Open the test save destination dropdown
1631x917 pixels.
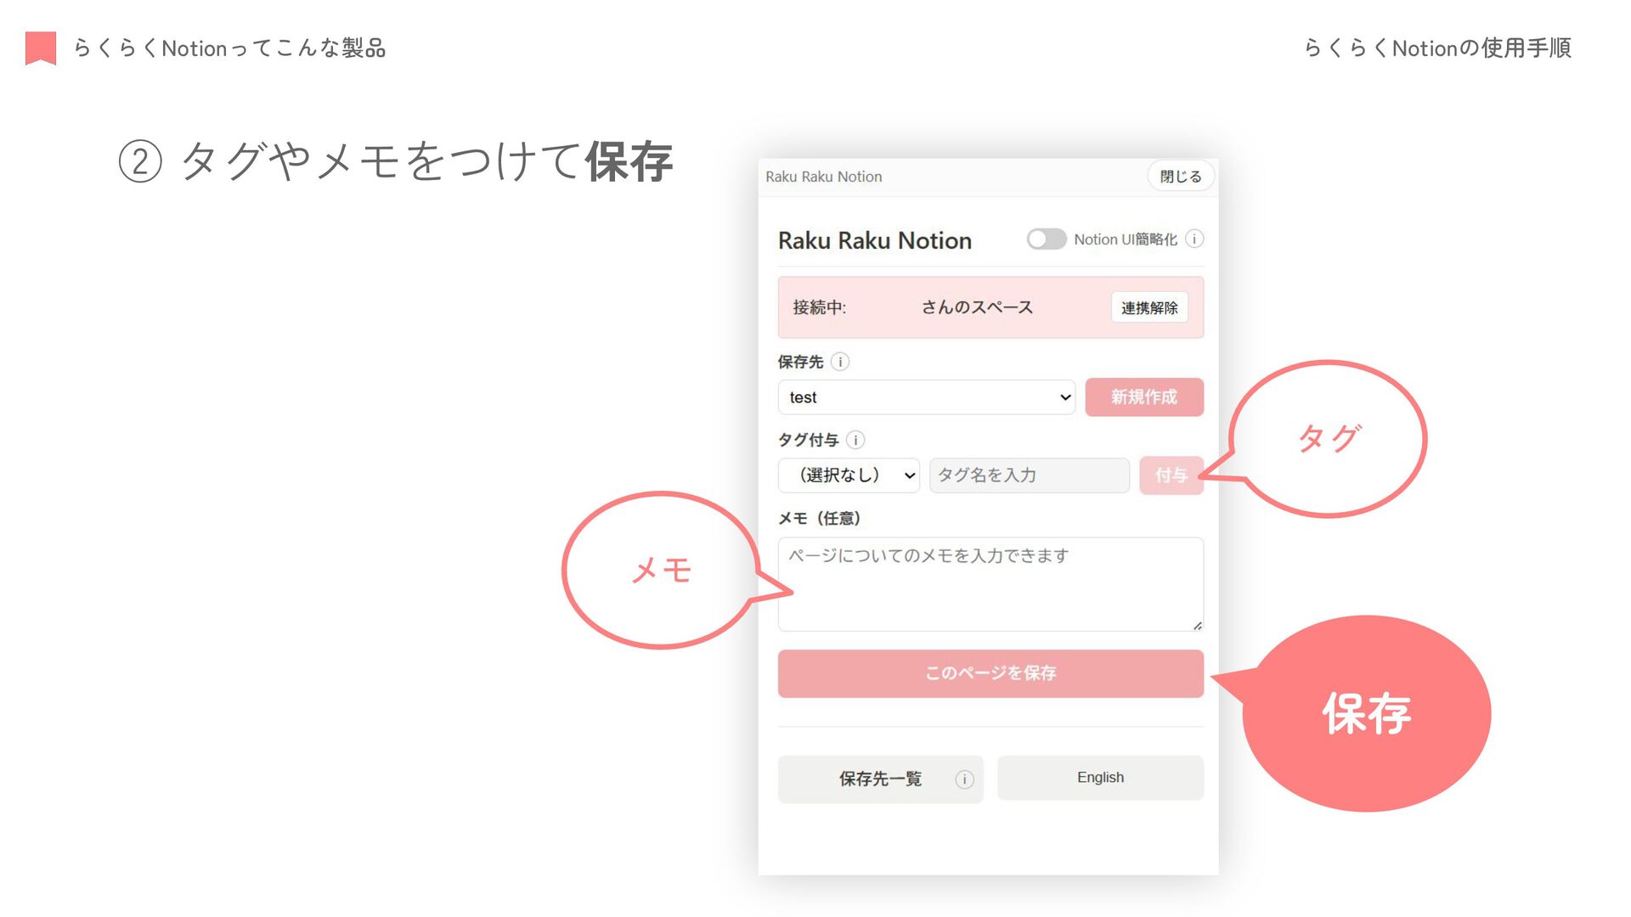[x=926, y=397]
